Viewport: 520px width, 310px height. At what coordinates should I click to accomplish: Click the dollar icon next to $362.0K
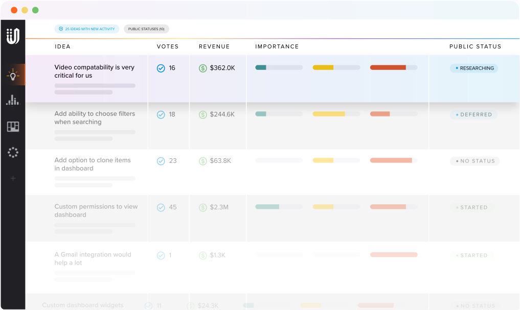tap(202, 67)
